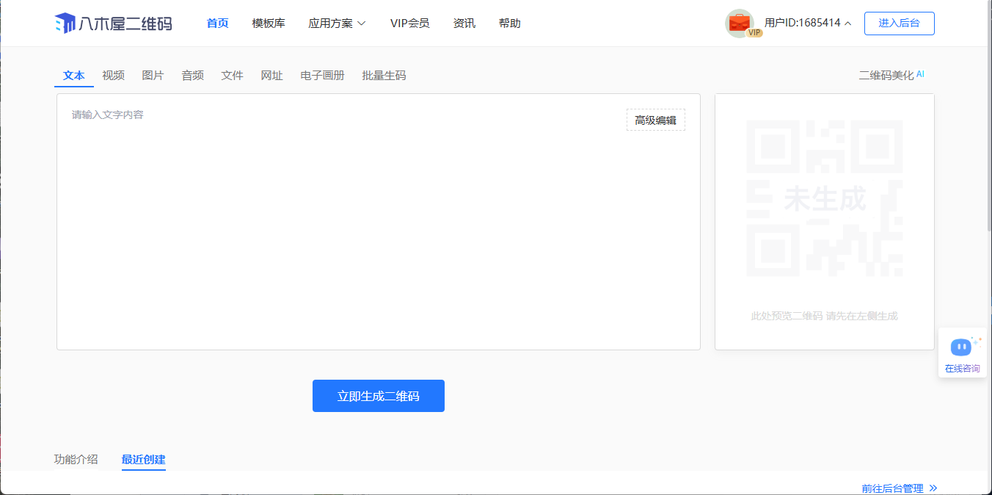Click in the 请输入文字内容 text area
Viewport: 992px width, 495px height.
click(x=379, y=222)
